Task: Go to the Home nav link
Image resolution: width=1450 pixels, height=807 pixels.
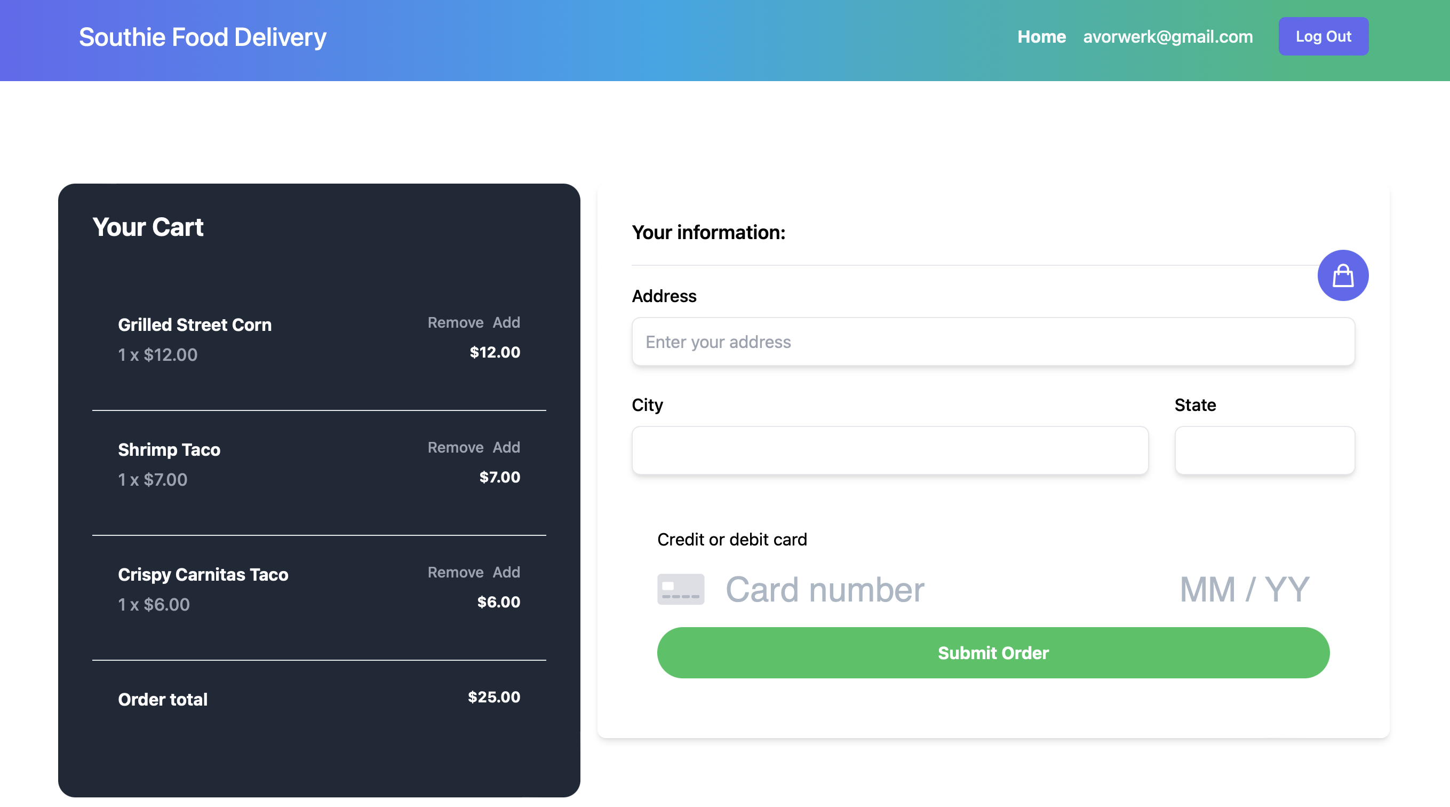Action: (1041, 37)
